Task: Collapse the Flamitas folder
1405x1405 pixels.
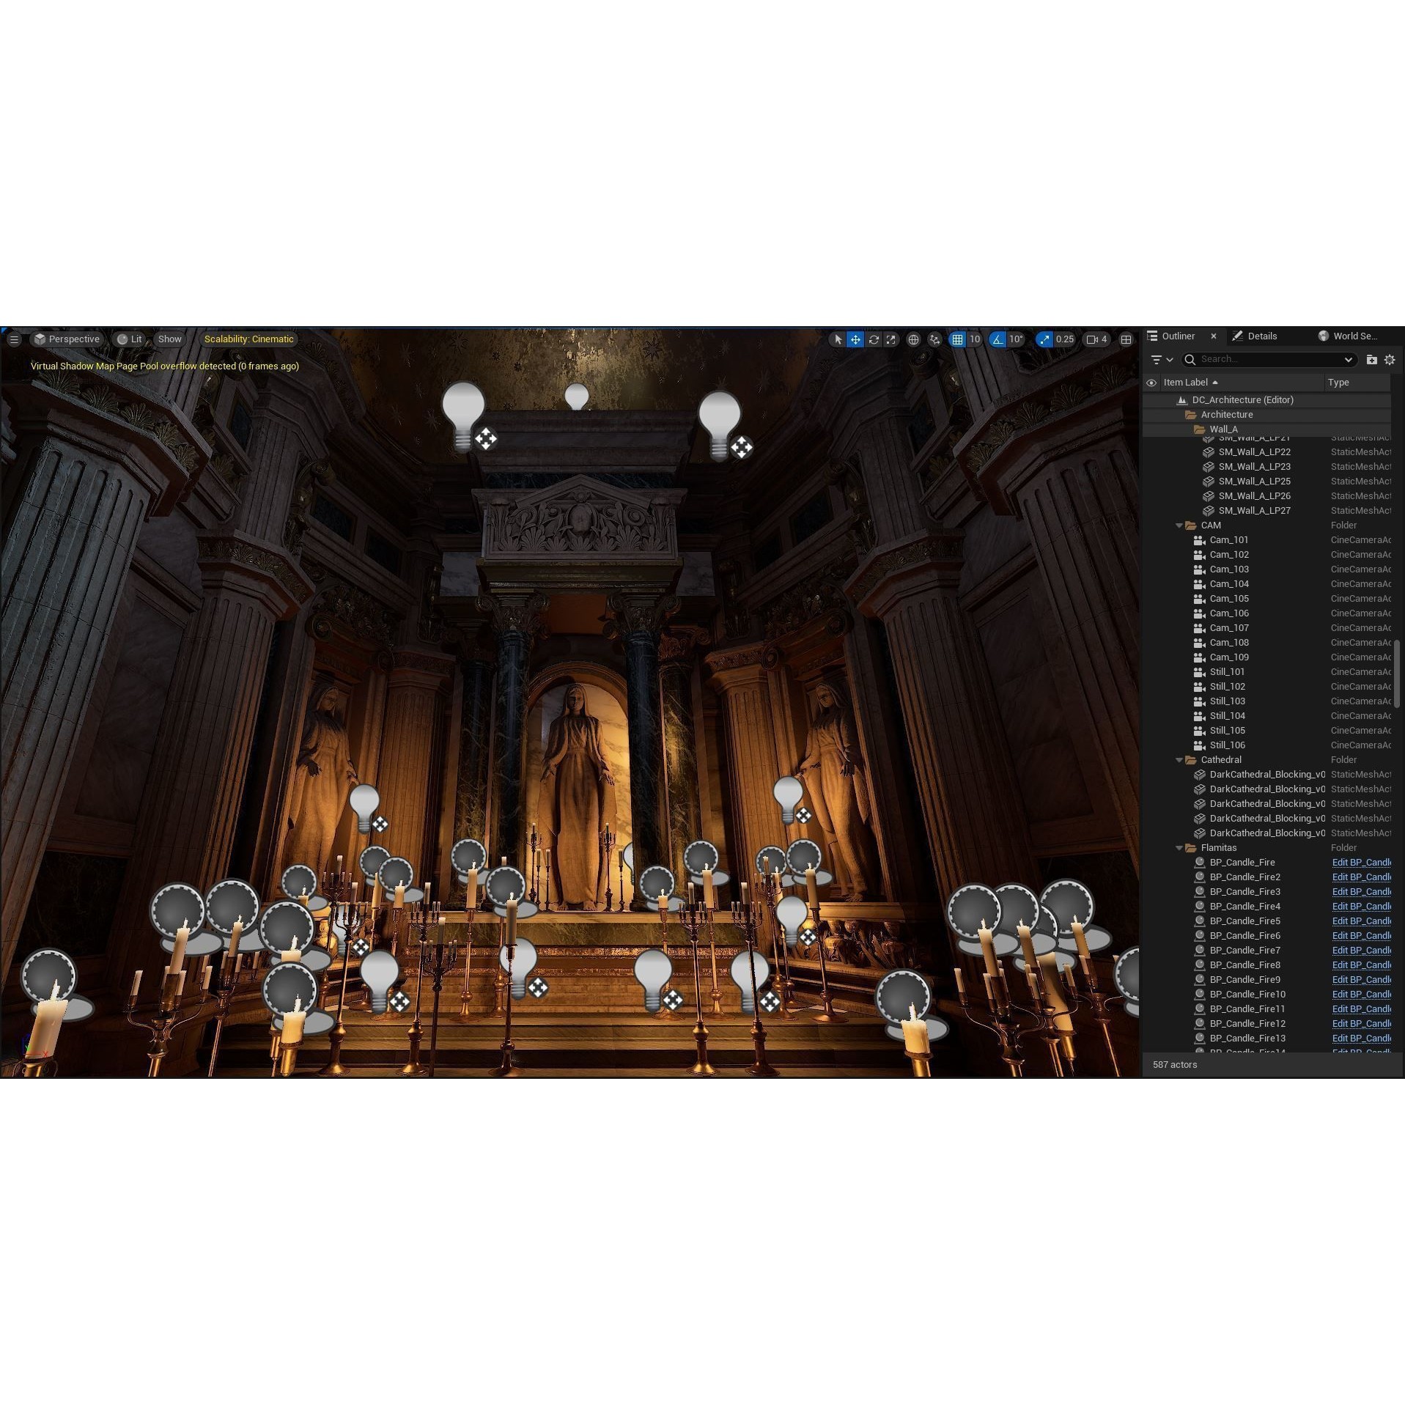Action: pos(1179,847)
